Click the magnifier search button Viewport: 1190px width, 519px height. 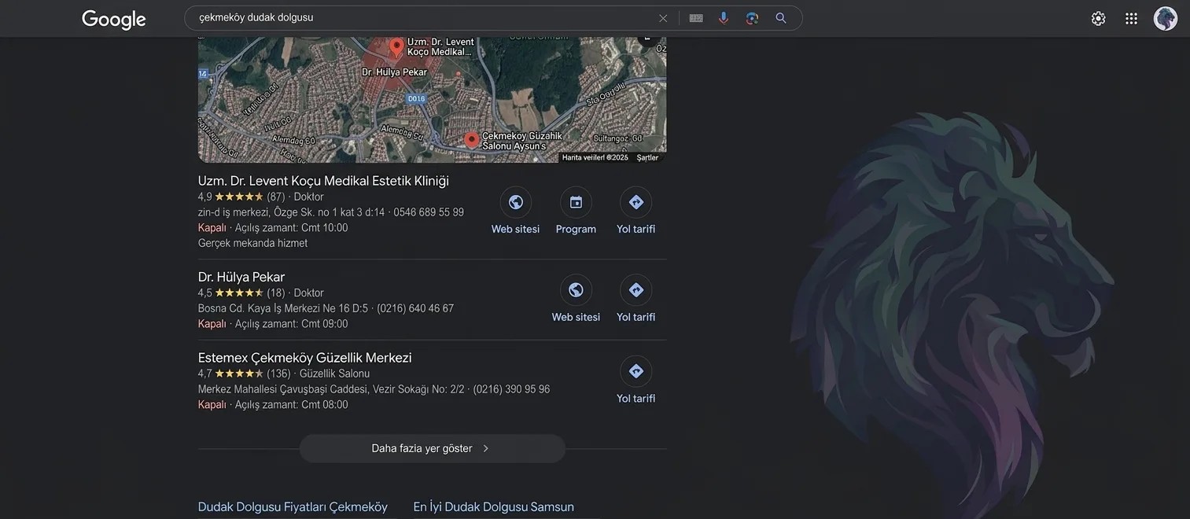(781, 18)
